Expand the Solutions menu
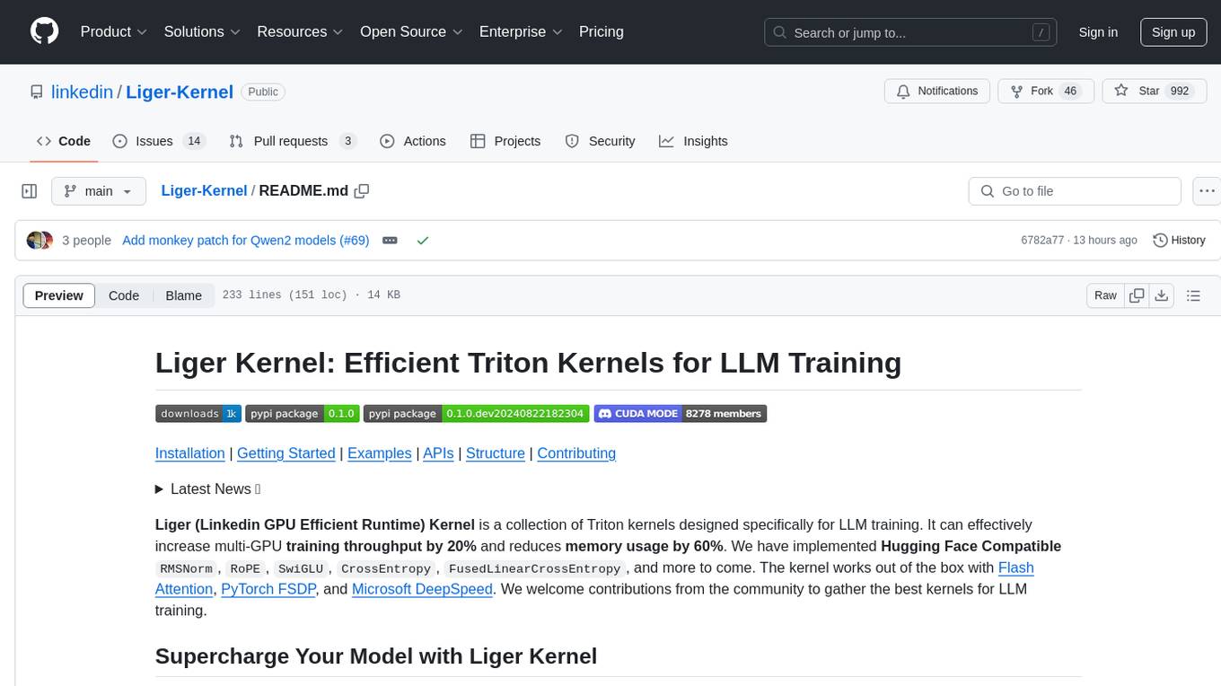The height and width of the screenshot is (686, 1221). click(202, 31)
